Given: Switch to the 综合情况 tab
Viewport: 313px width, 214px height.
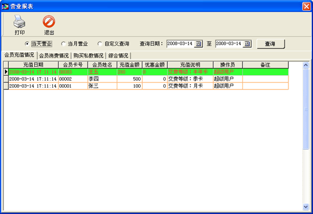Looking at the screenshot, I should 118,56.
